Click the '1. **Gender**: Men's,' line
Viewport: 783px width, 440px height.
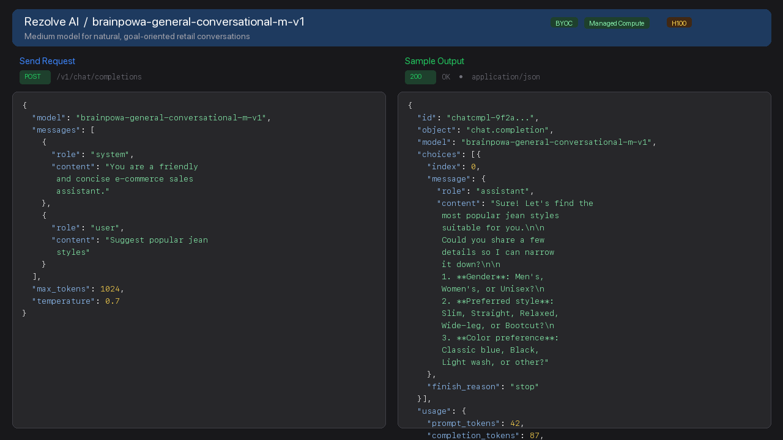493,277
